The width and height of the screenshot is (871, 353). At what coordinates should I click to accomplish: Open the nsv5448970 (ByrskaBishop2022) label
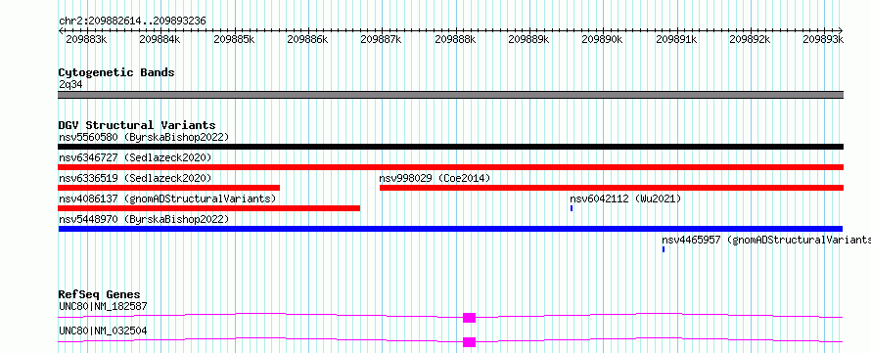[x=144, y=219]
